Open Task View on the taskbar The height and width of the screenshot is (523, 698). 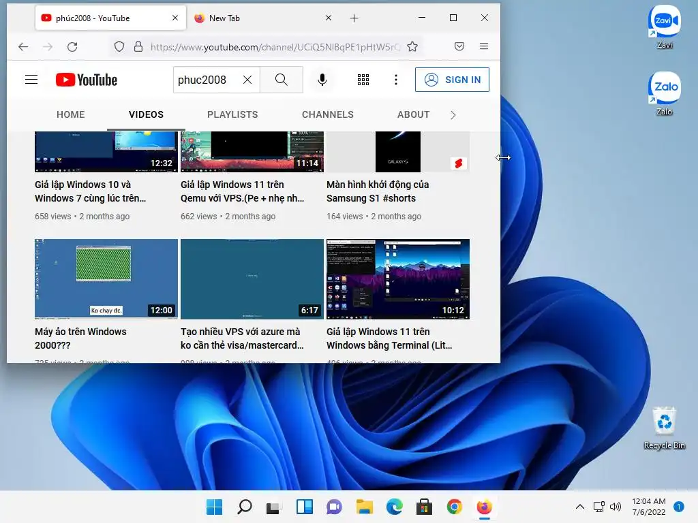274,507
